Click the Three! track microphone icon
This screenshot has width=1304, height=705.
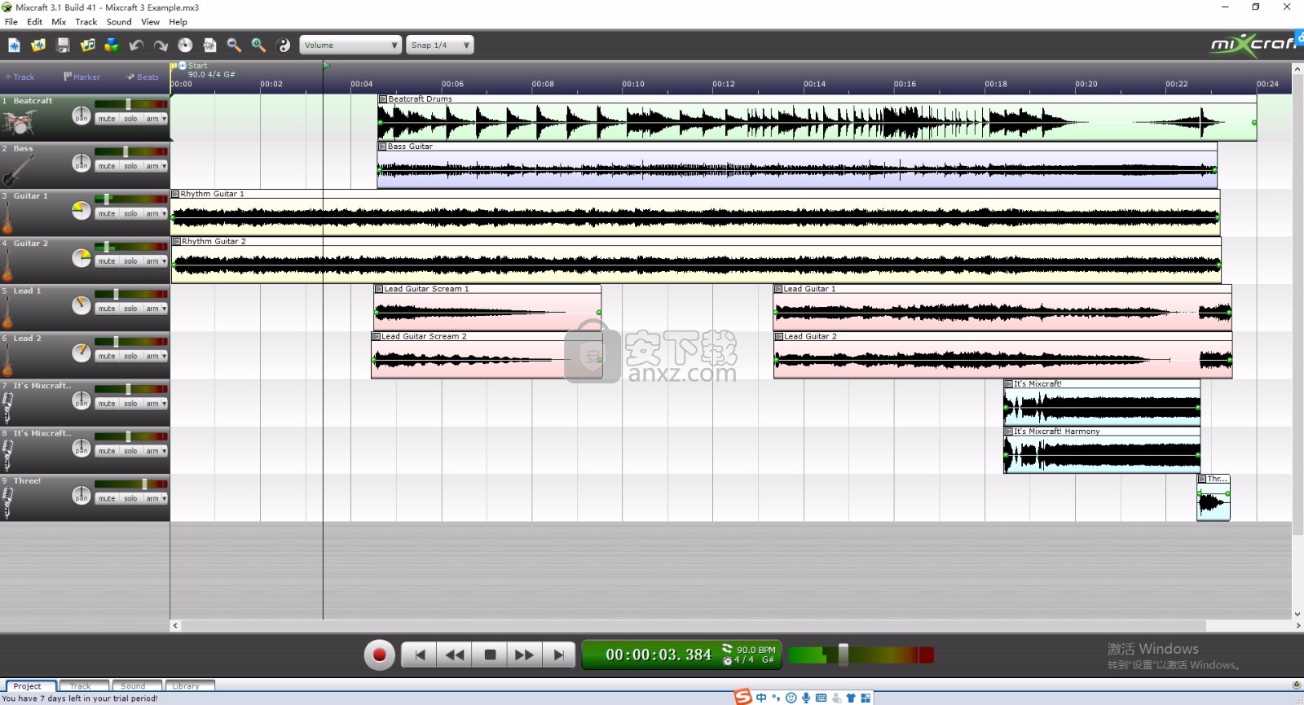7,503
